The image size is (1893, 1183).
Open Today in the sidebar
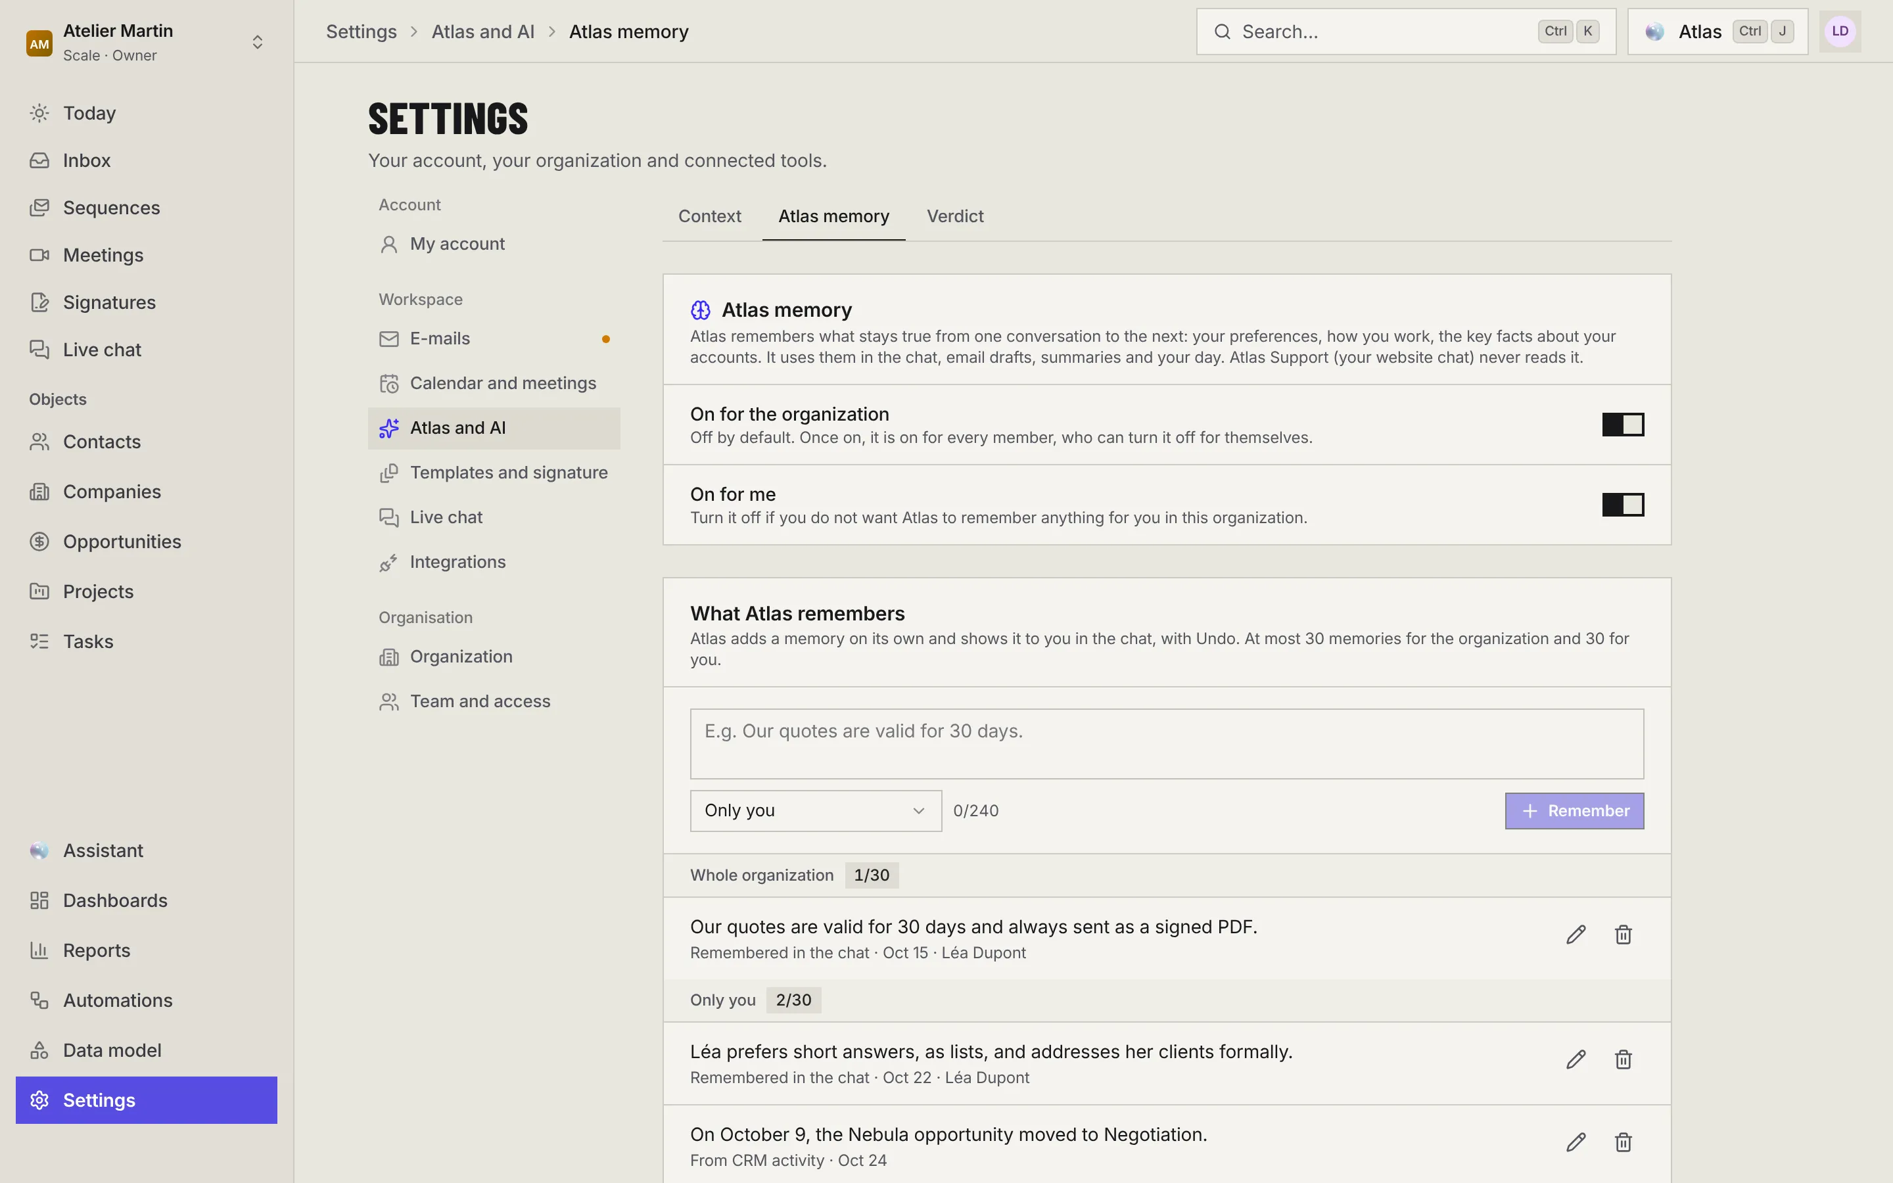click(147, 112)
